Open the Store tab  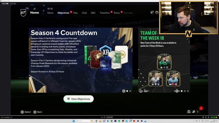[117, 13]
